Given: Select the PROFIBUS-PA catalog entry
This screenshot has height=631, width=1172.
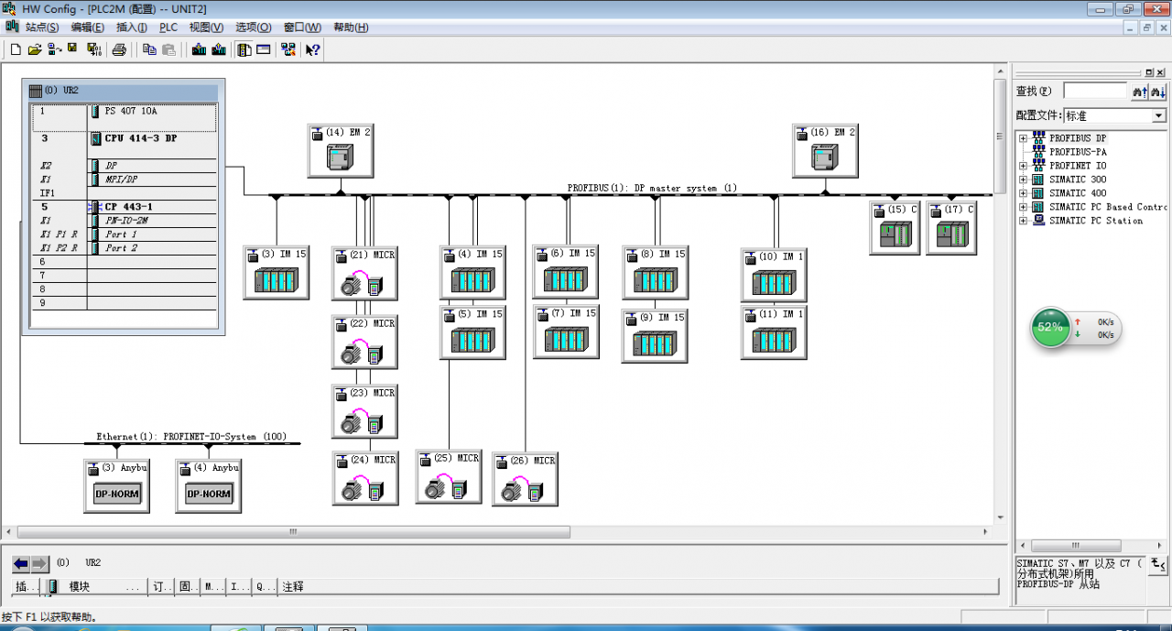Looking at the screenshot, I should 1078,152.
